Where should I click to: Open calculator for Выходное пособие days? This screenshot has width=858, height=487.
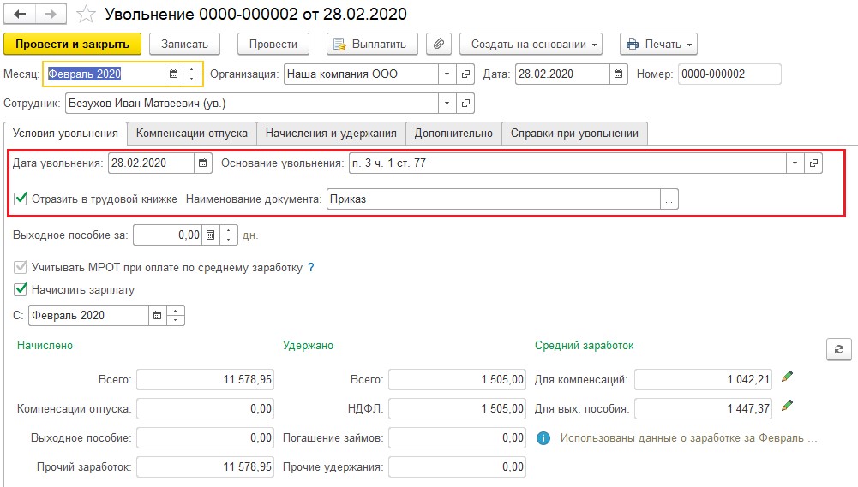[x=210, y=235]
